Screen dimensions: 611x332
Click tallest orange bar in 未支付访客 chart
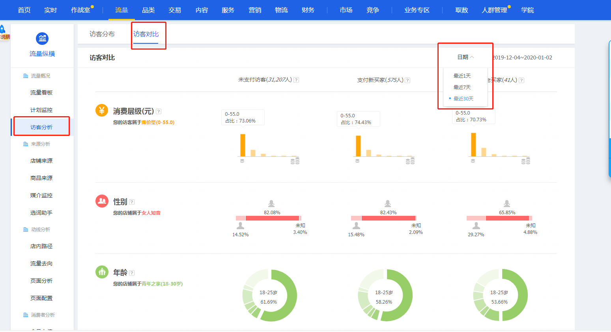click(x=243, y=145)
